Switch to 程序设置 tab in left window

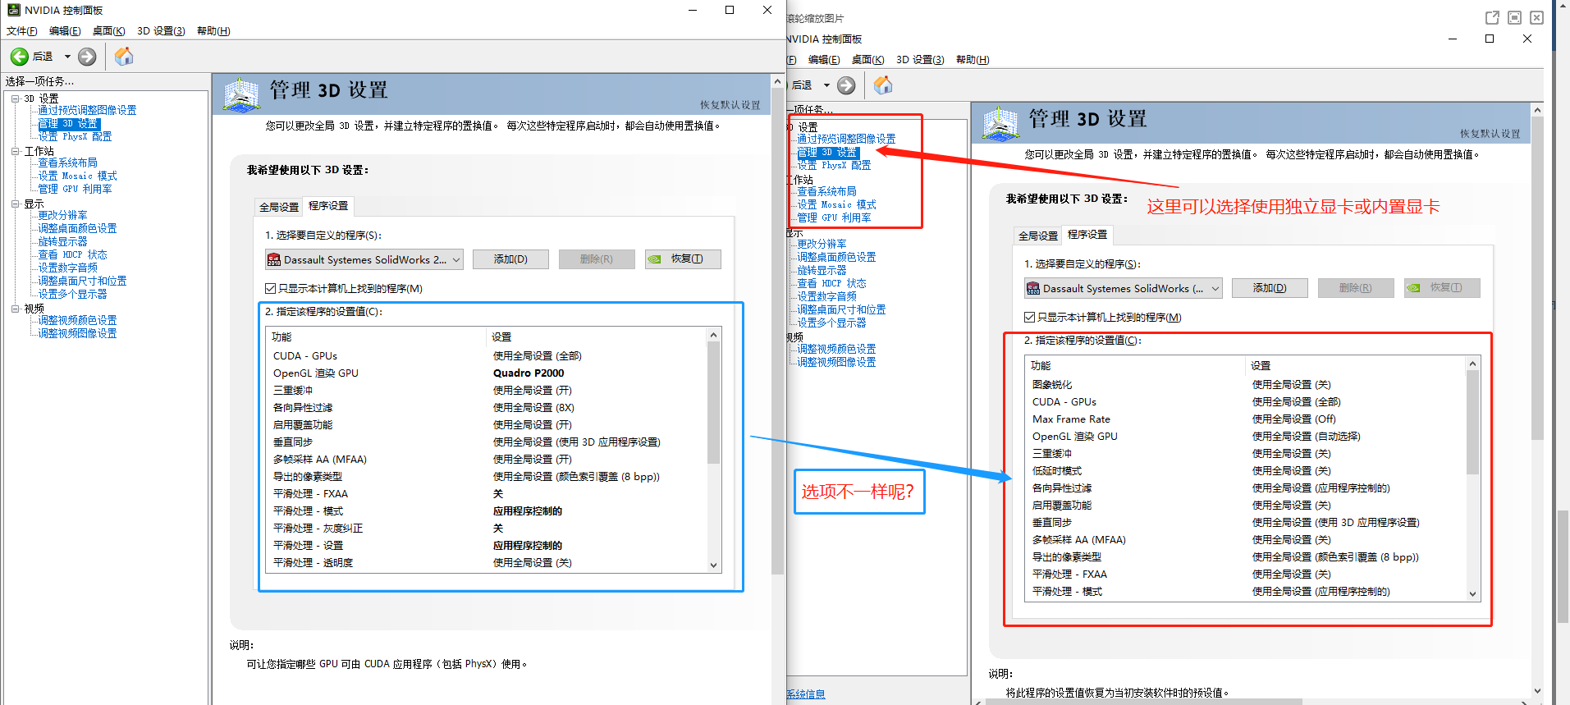tap(328, 206)
